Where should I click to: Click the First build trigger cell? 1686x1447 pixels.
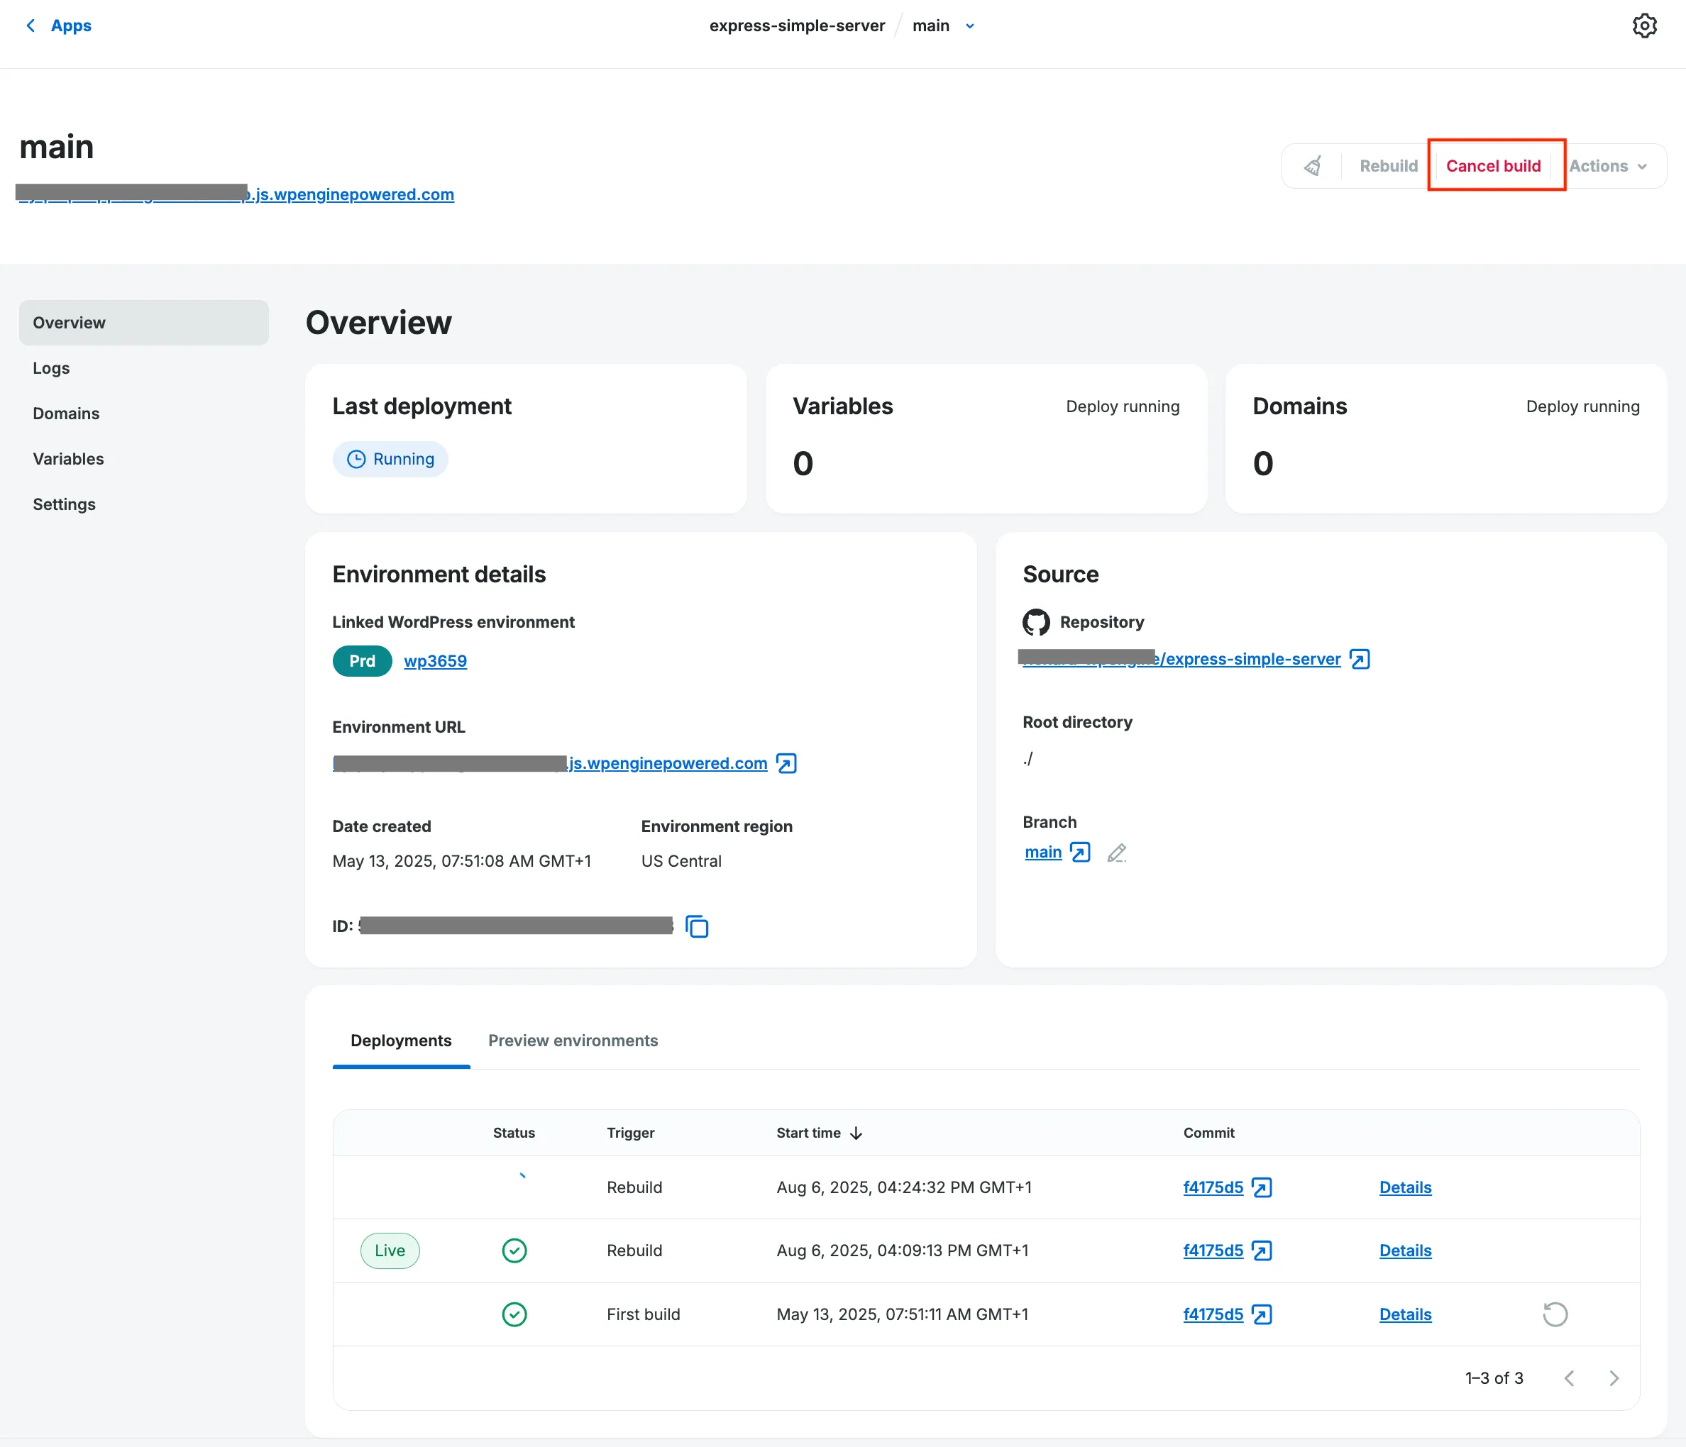click(643, 1314)
